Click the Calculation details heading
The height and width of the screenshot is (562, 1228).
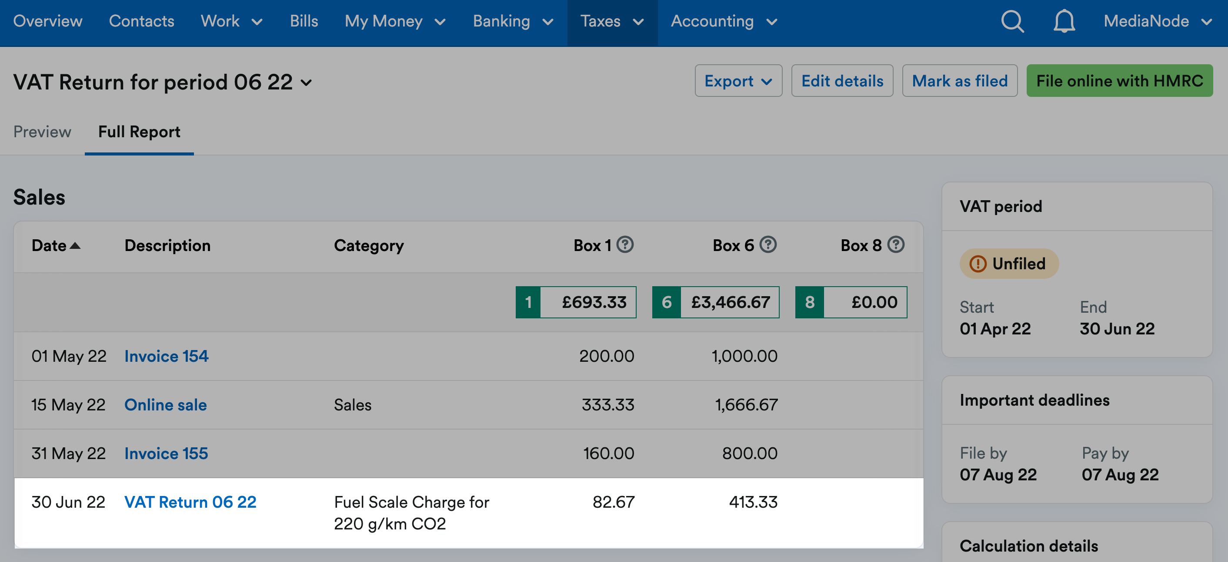(x=1029, y=546)
